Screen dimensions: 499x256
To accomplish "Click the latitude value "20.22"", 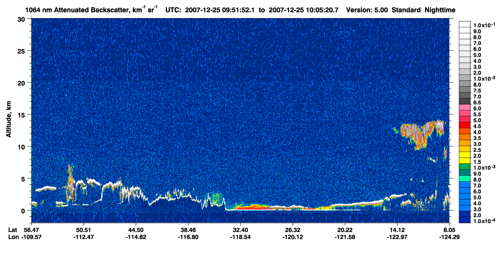I will pos(345,230).
